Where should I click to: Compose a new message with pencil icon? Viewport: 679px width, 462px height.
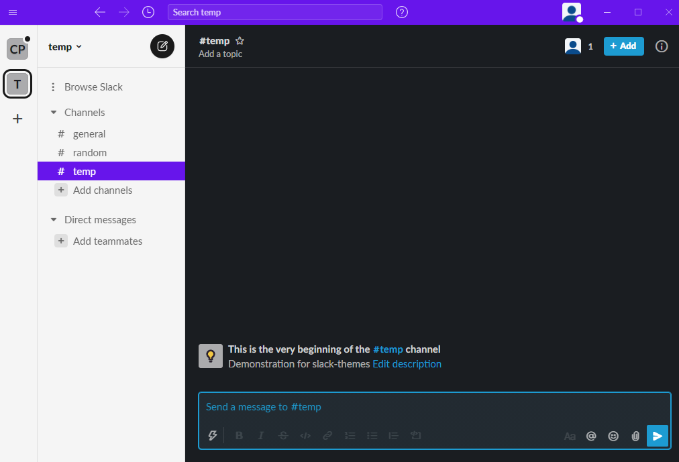point(162,46)
